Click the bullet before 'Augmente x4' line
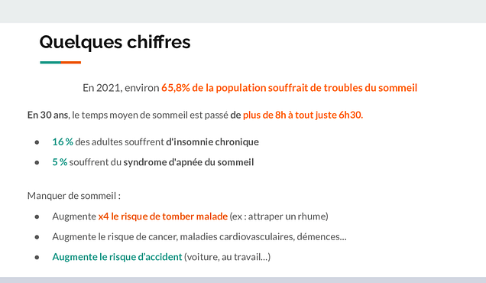Viewport: 486px width, 283px height. [37, 217]
